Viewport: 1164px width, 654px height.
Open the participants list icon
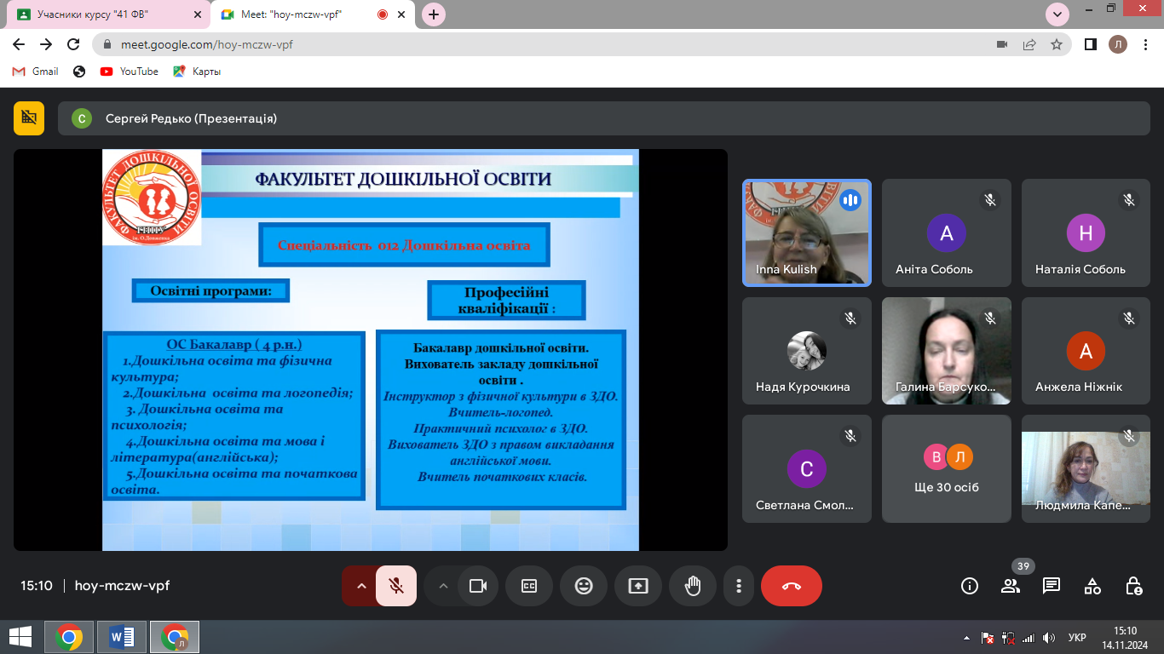(x=1011, y=586)
